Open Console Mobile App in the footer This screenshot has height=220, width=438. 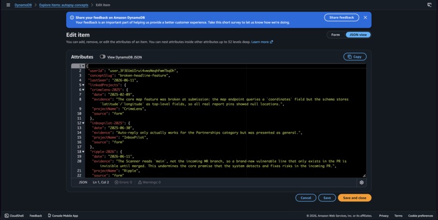point(63,216)
